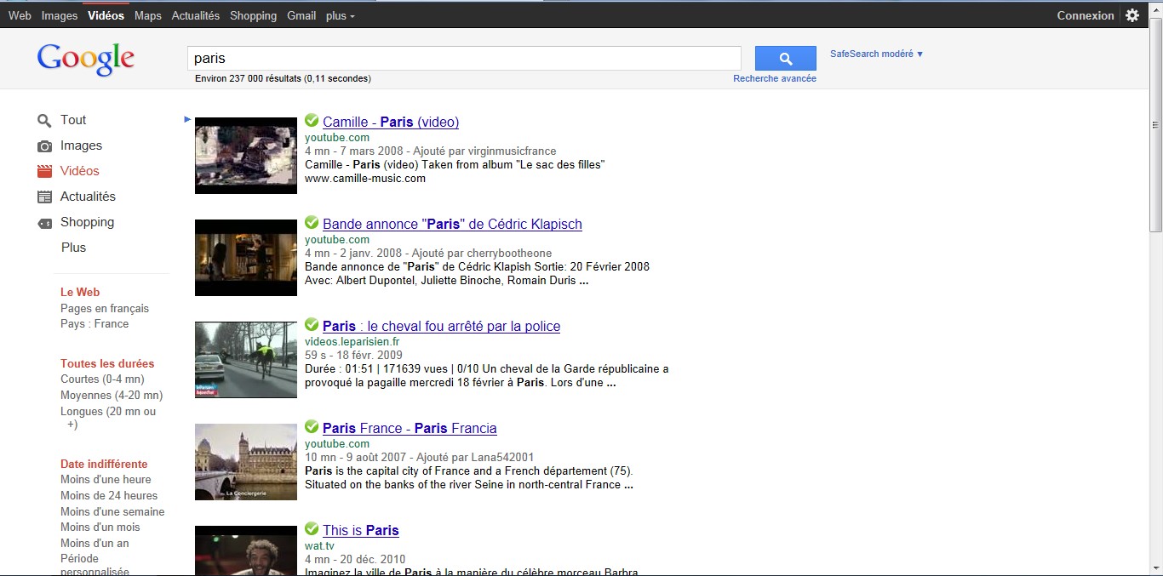The width and height of the screenshot is (1163, 576).
Task: Select Vidéos in the top bar
Action: pyautogui.click(x=106, y=15)
